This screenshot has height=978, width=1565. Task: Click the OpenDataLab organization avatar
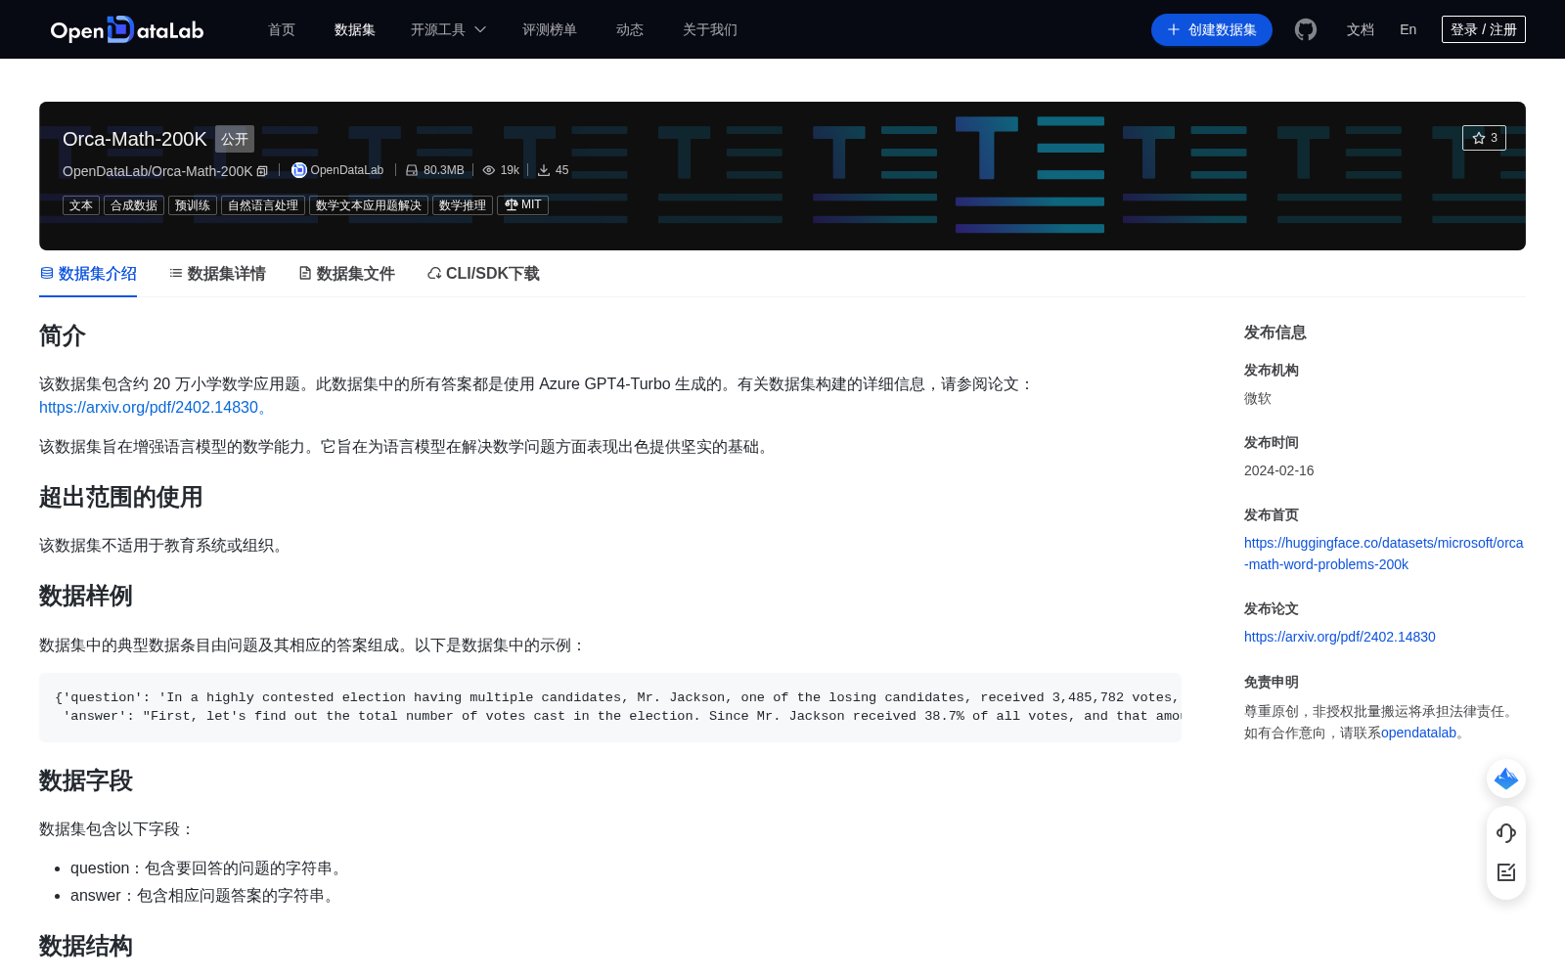pos(299,170)
